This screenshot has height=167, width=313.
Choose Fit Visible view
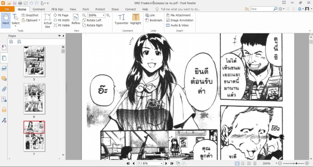(x=62, y=25)
